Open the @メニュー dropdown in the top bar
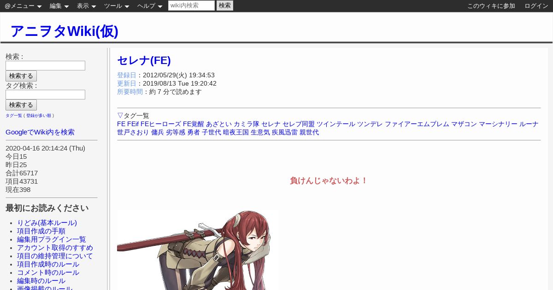Viewport: 553px width, 290px height. coord(23,6)
